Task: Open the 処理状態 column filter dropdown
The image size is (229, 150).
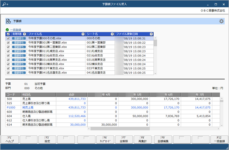Action: (25, 34)
